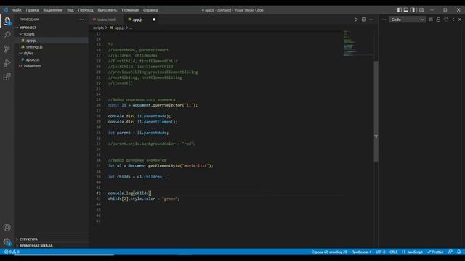The width and height of the screenshot is (465, 261).
Task: Close the Code output side panel
Action: click(x=460, y=20)
